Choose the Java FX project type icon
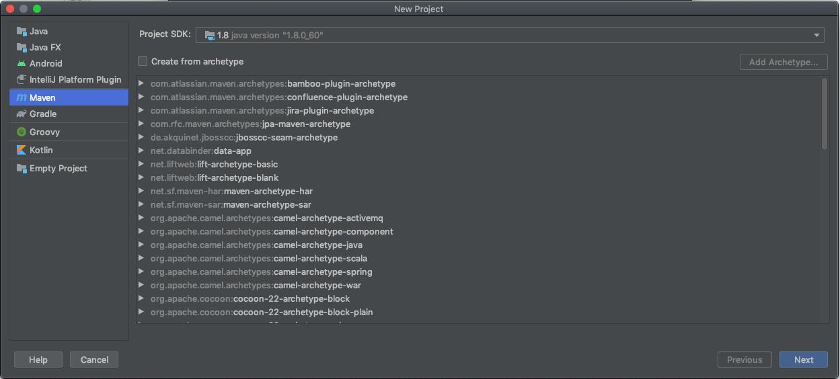 [x=22, y=48]
